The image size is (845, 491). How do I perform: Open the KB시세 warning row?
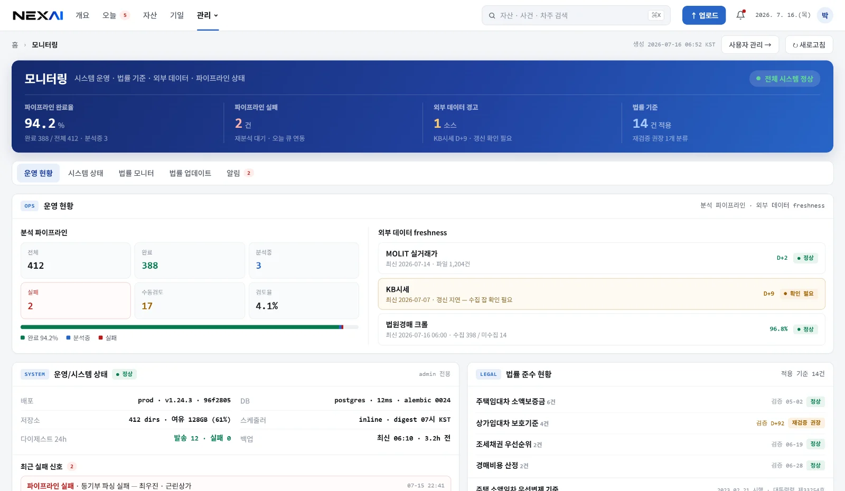point(602,294)
